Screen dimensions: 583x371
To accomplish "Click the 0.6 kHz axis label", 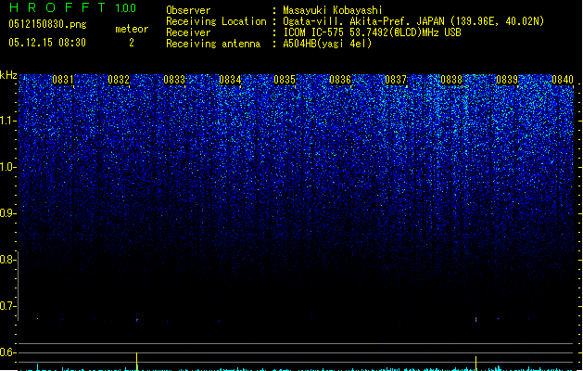I will pyautogui.click(x=7, y=352).
